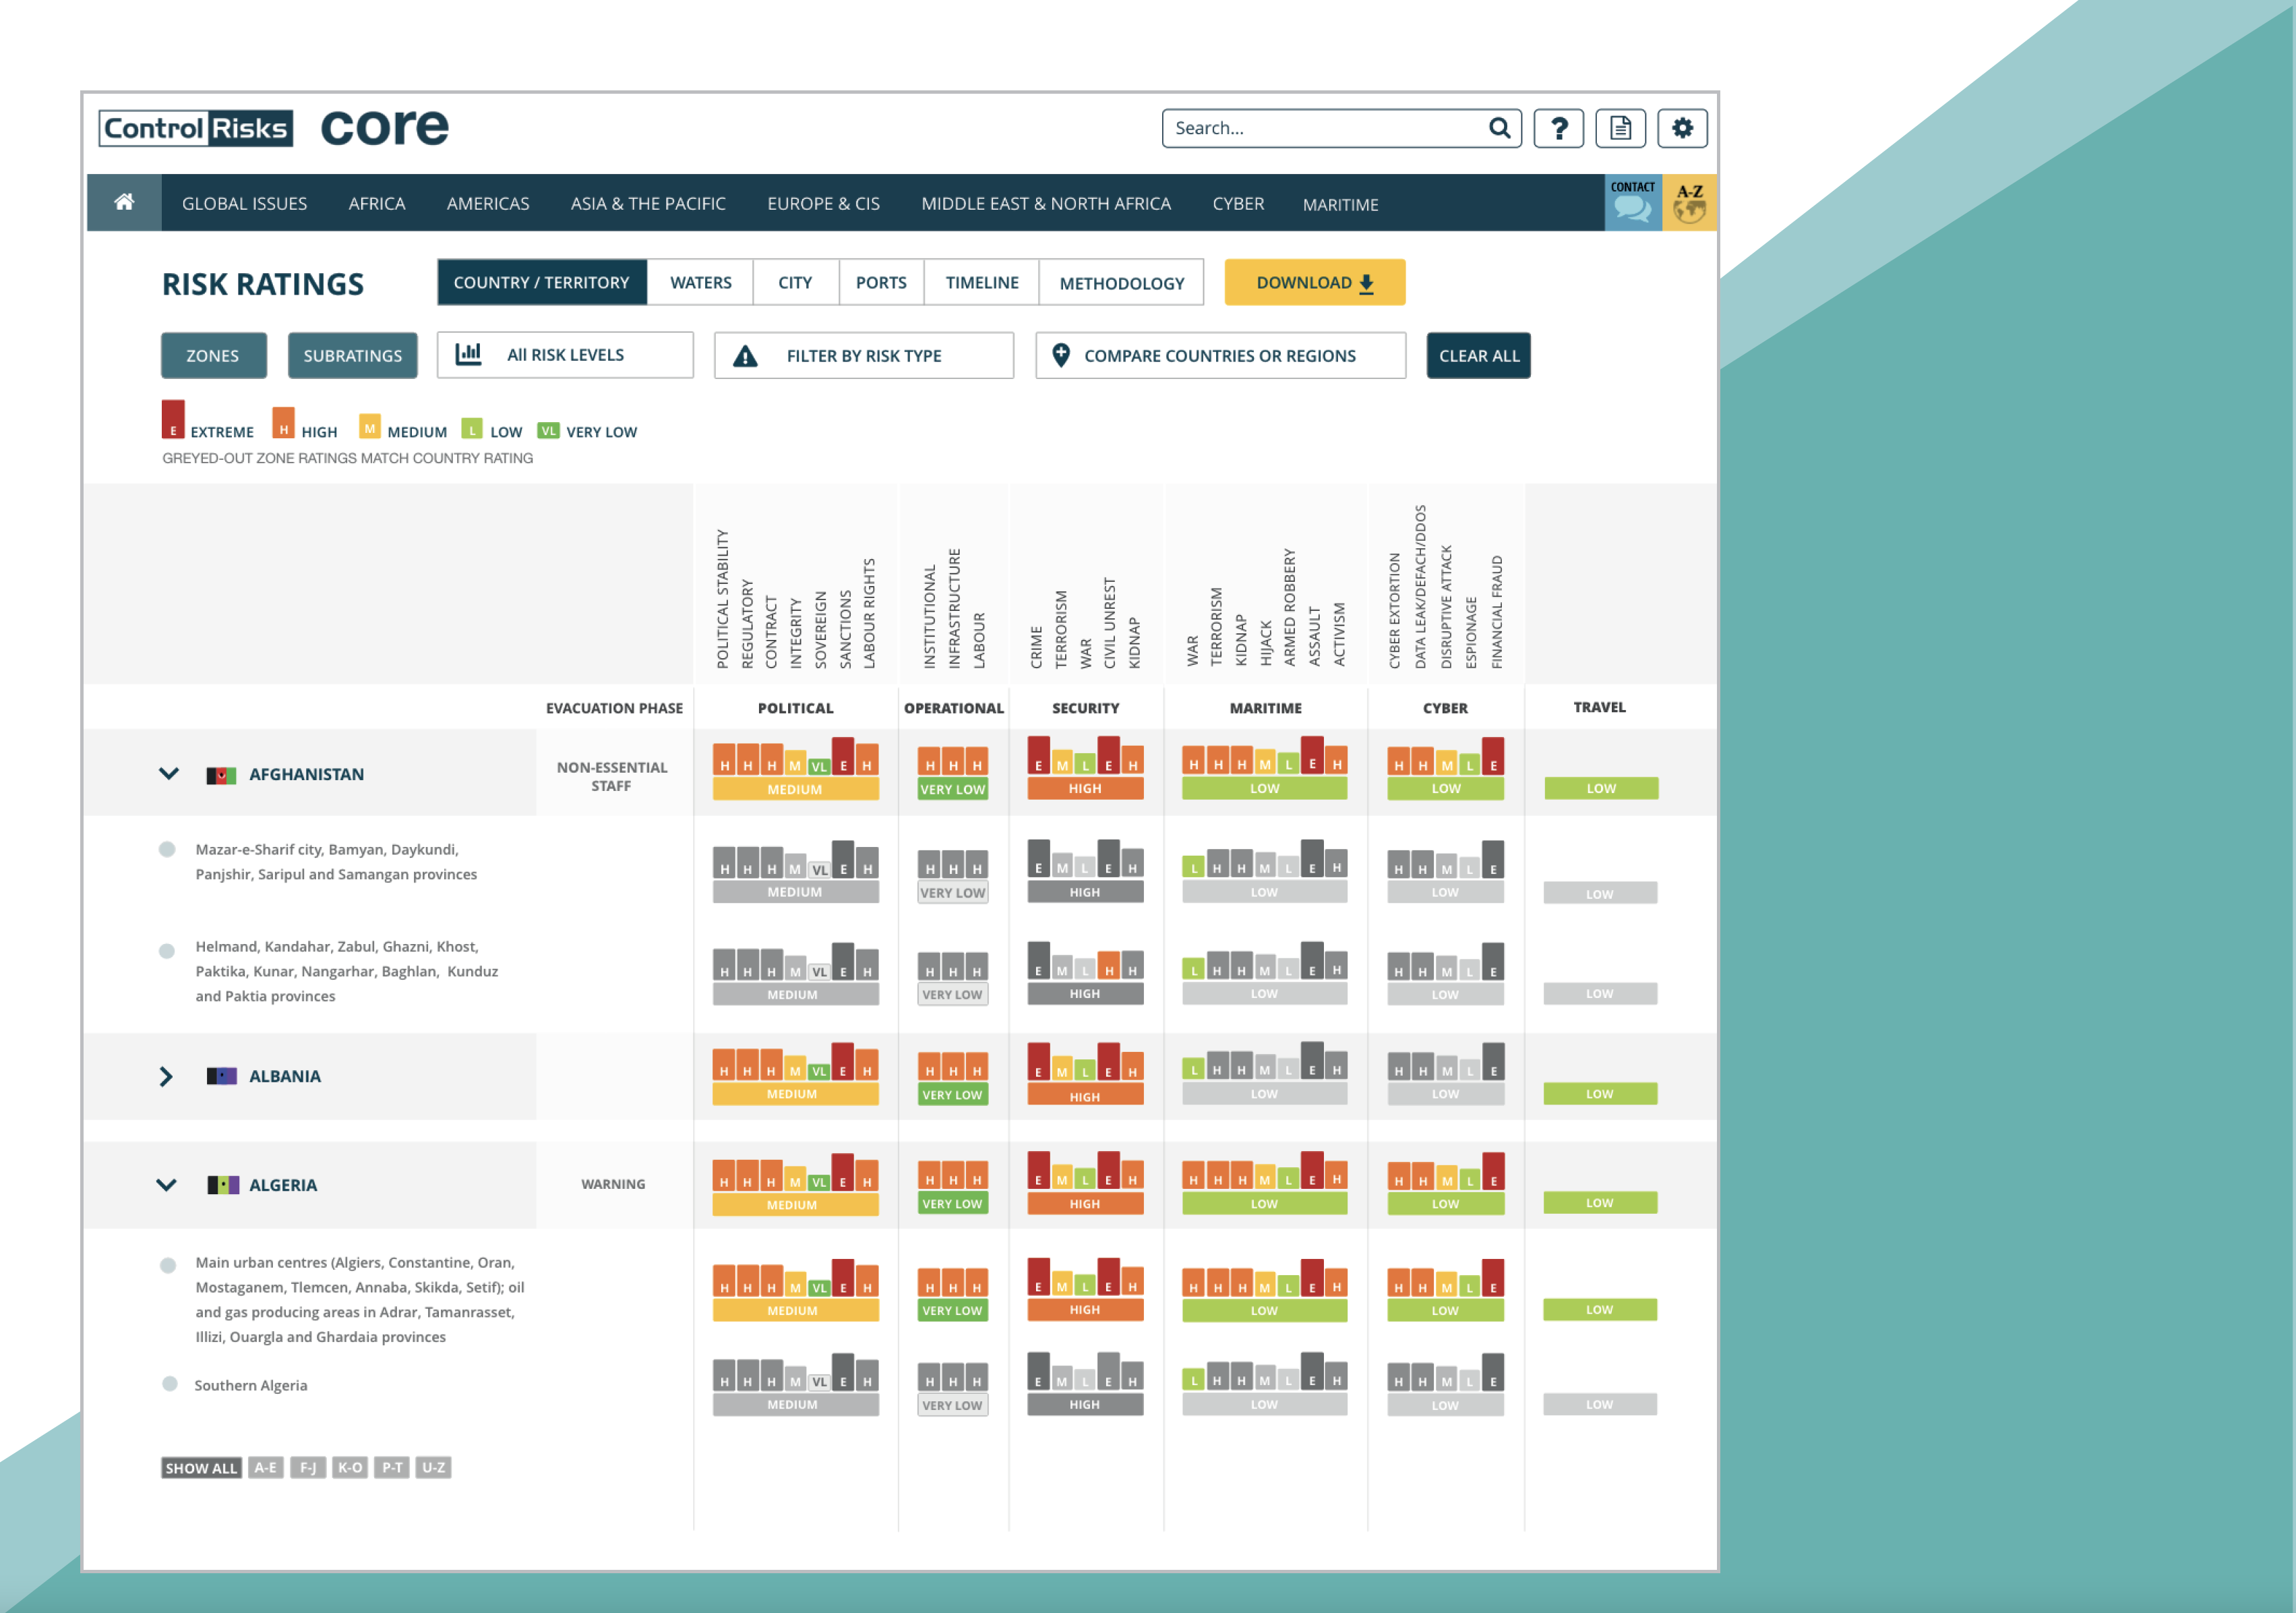This screenshot has height=1613, width=2296.
Task: Click the home icon in navigation bar
Action: point(124,202)
